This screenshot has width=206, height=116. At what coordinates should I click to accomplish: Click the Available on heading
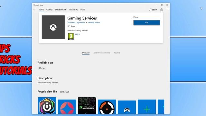(45, 63)
